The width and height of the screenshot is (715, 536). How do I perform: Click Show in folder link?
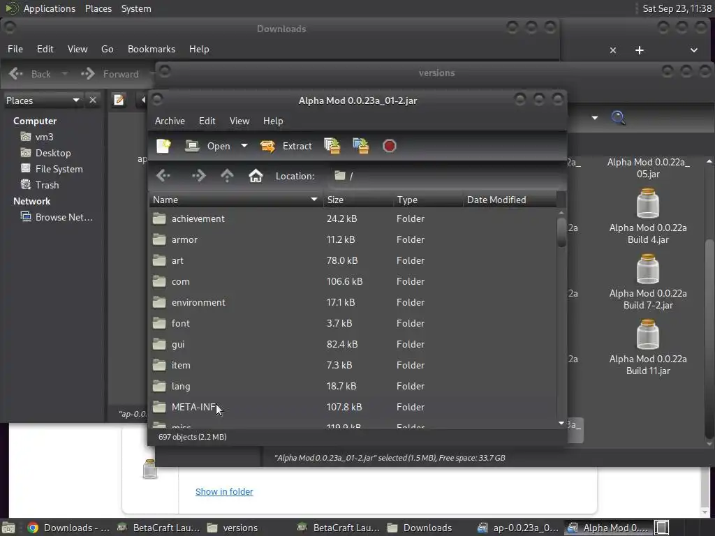pos(224,492)
